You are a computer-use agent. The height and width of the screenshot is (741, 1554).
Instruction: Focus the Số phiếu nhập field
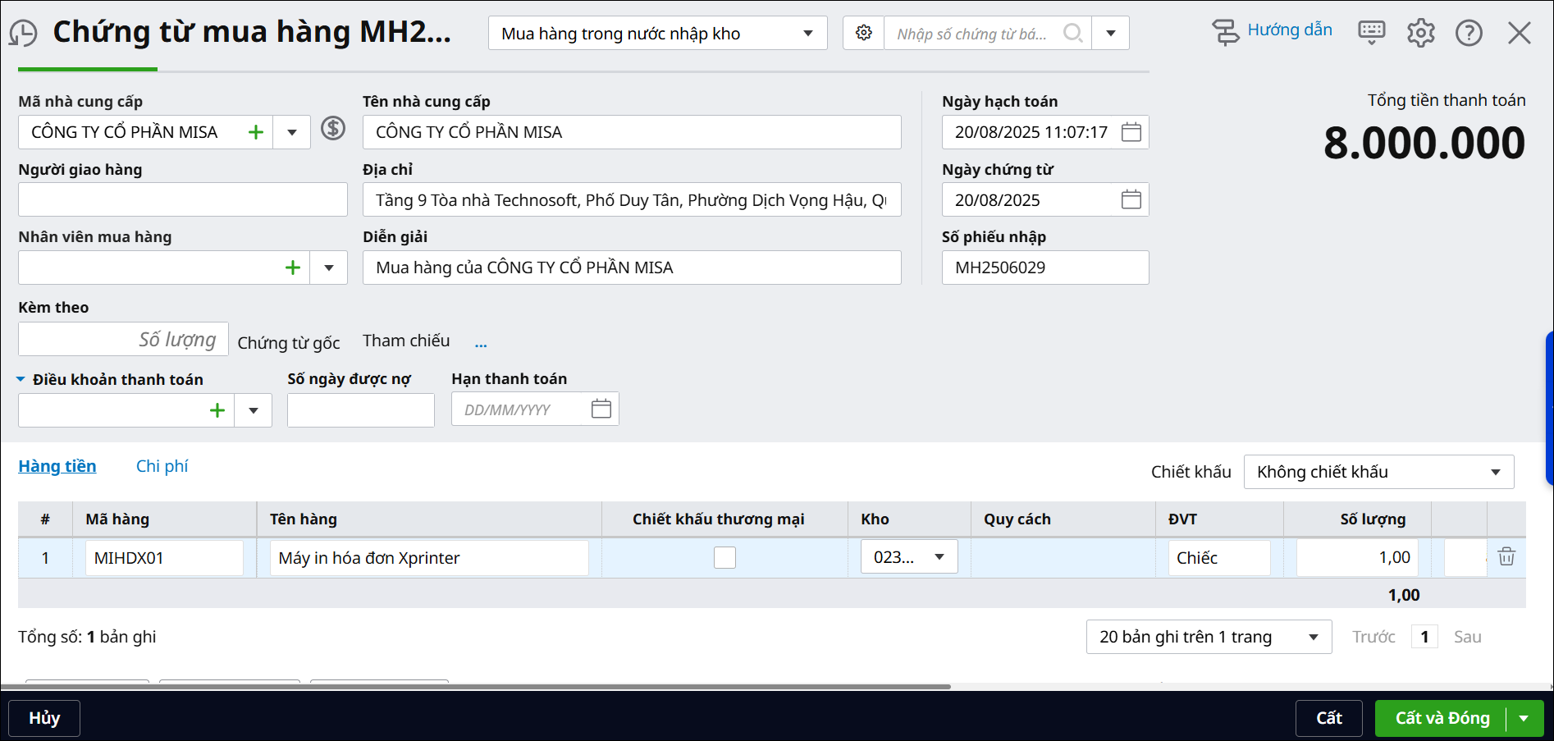tap(1045, 268)
